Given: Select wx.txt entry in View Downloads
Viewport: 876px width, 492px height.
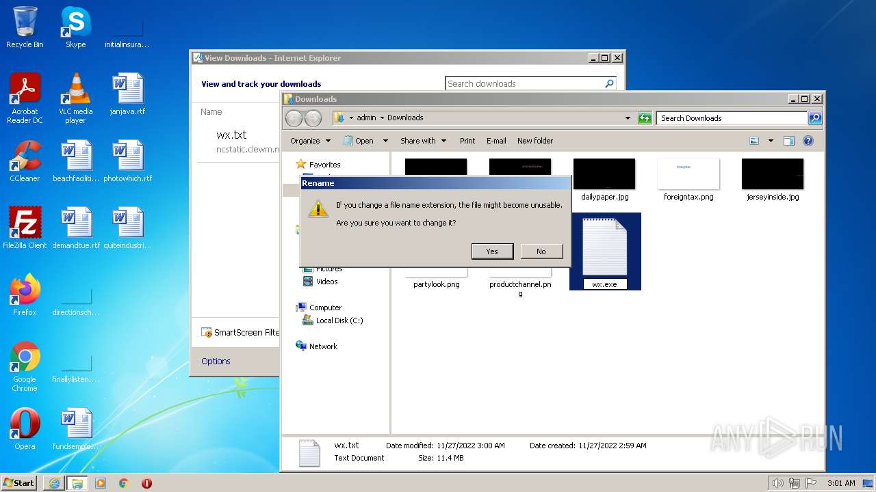Looking at the screenshot, I should tap(238, 141).
